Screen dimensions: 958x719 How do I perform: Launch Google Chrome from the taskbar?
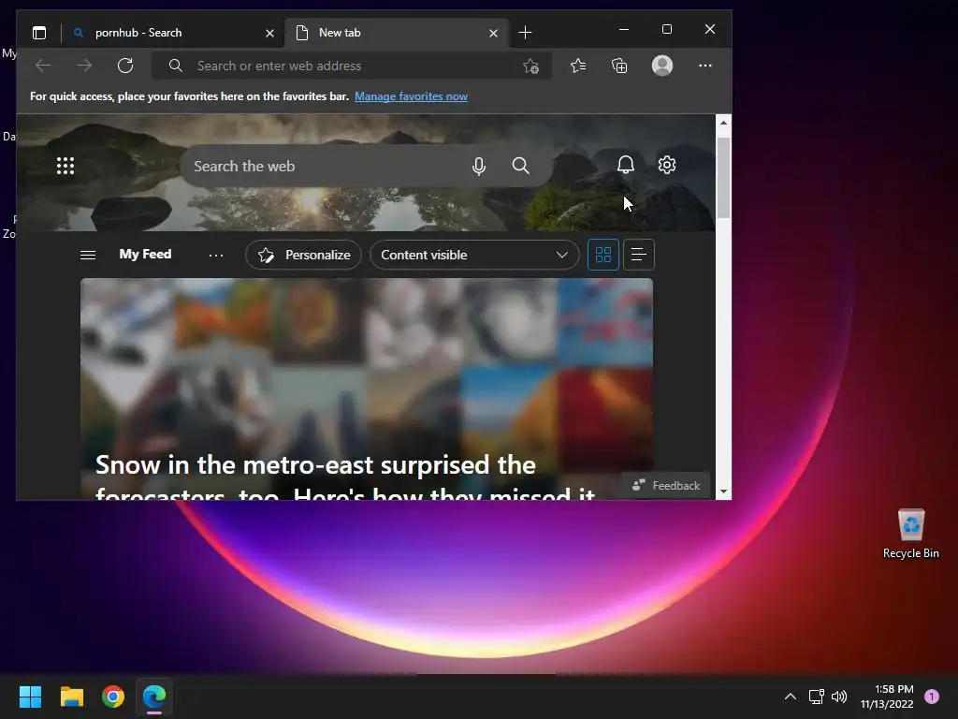pos(113,697)
